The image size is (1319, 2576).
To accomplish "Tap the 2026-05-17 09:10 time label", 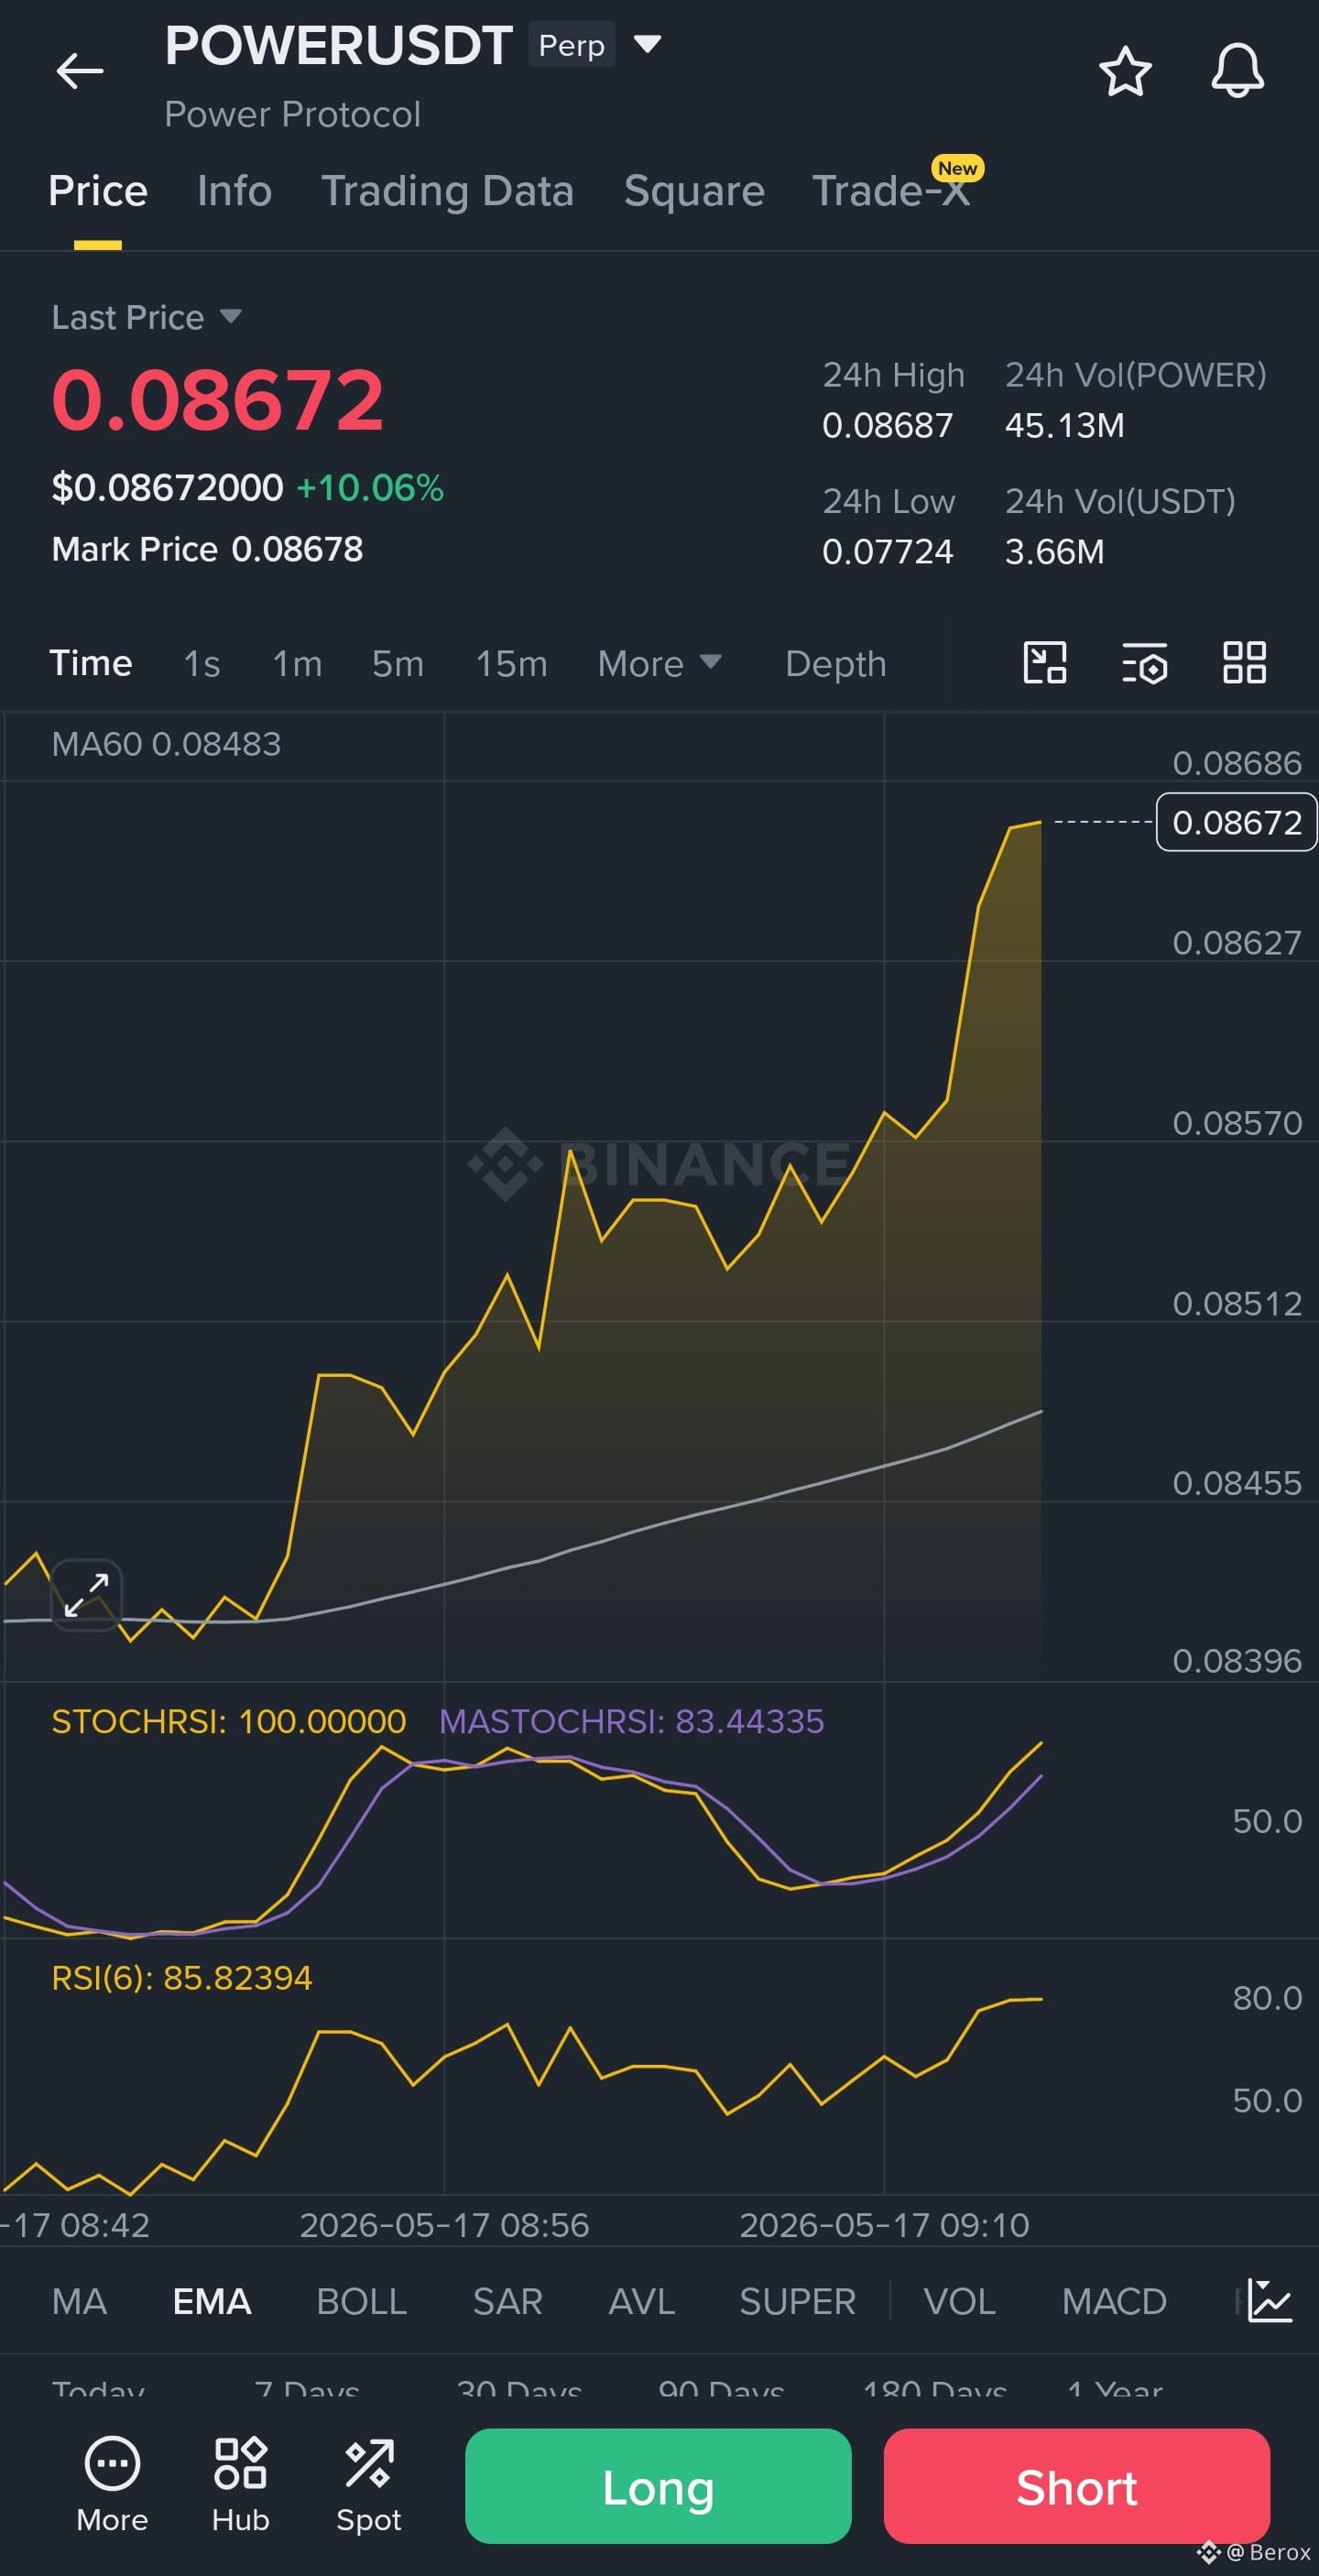I will point(884,2225).
